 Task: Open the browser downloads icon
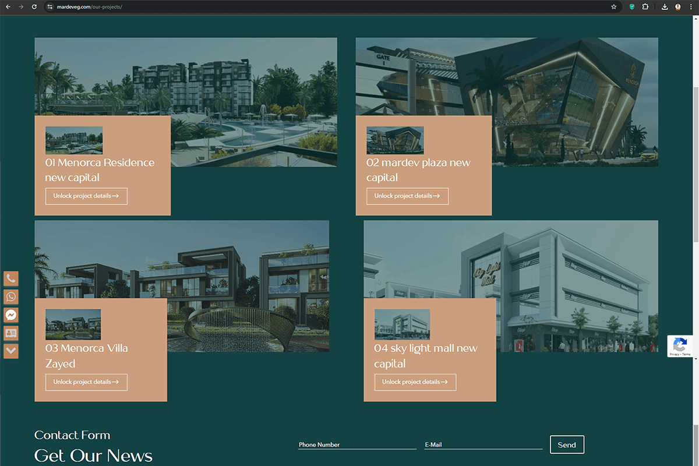[665, 7]
